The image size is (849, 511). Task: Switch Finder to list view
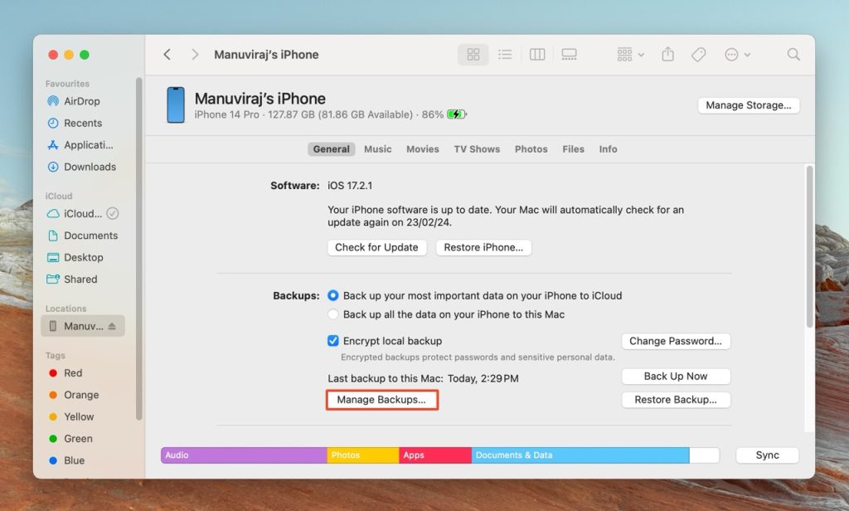(x=505, y=55)
